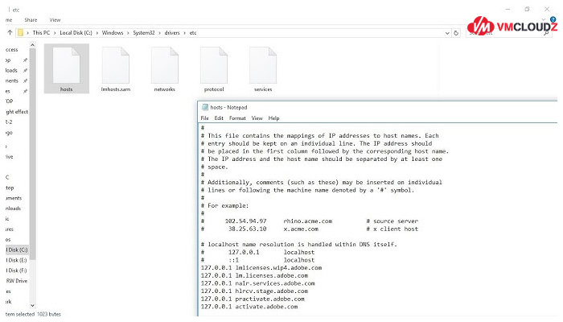Select the services file icon
The image size is (563, 322).
263,65
